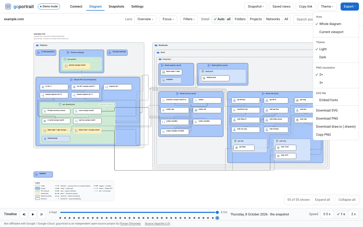Click the Copy link button

(x=306, y=7)
